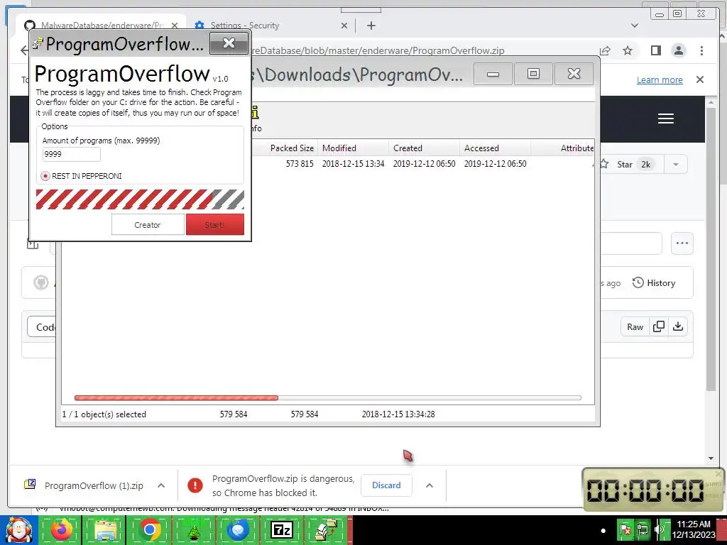Open the GitHub three-dots more options
727x545 pixels.
682,243
